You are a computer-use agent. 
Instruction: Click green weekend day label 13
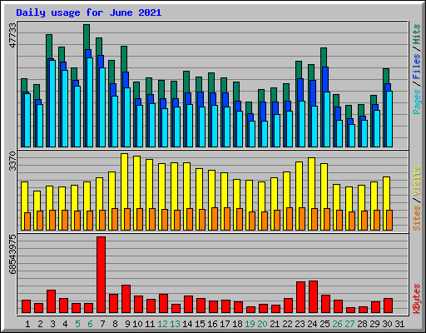(175, 324)
